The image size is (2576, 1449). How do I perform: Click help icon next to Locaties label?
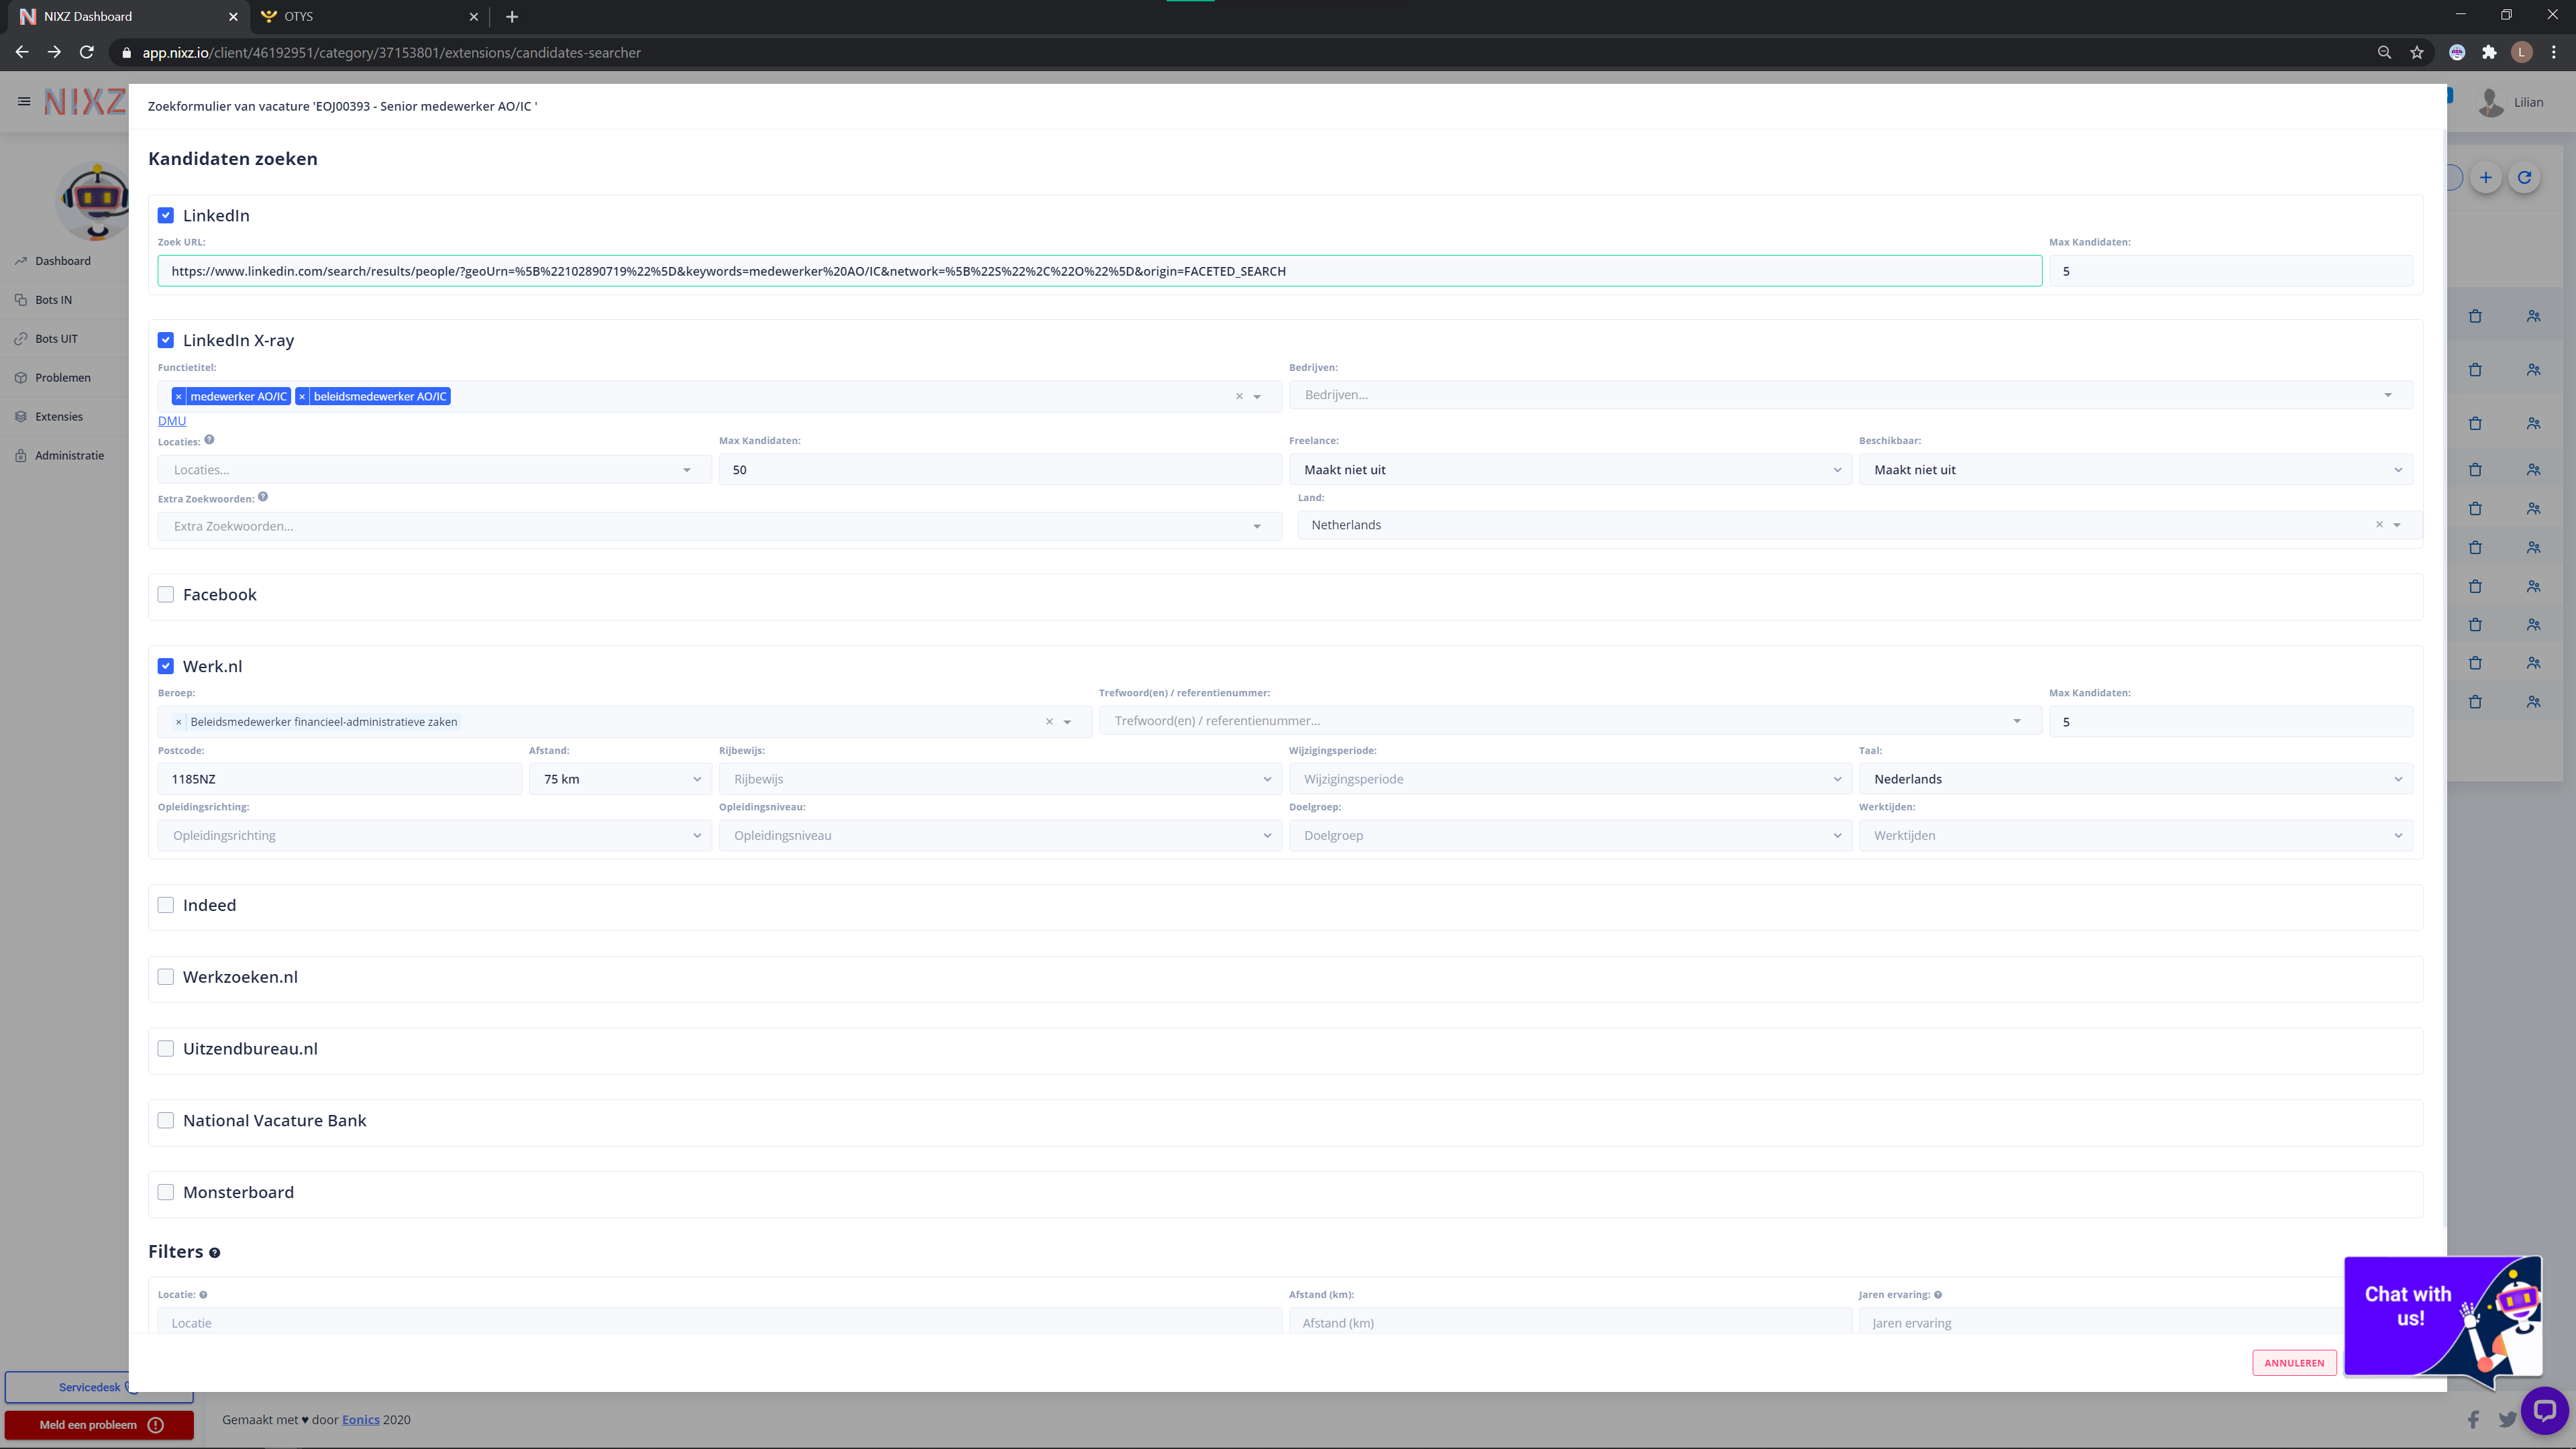coord(209,440)
